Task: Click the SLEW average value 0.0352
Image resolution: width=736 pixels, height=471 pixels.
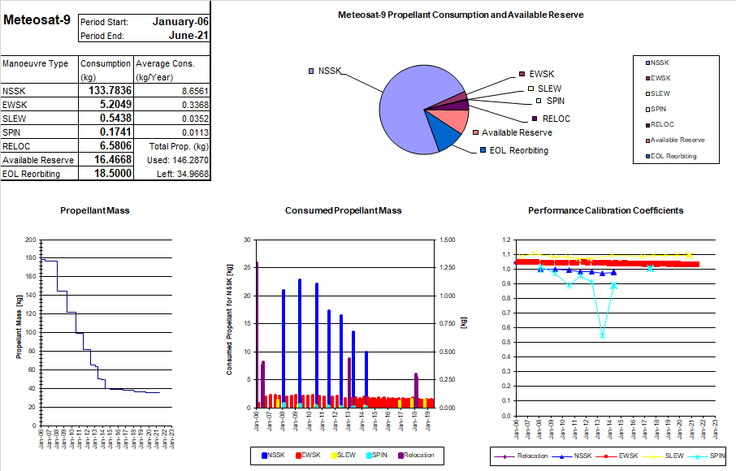Action: coord(195,119)
